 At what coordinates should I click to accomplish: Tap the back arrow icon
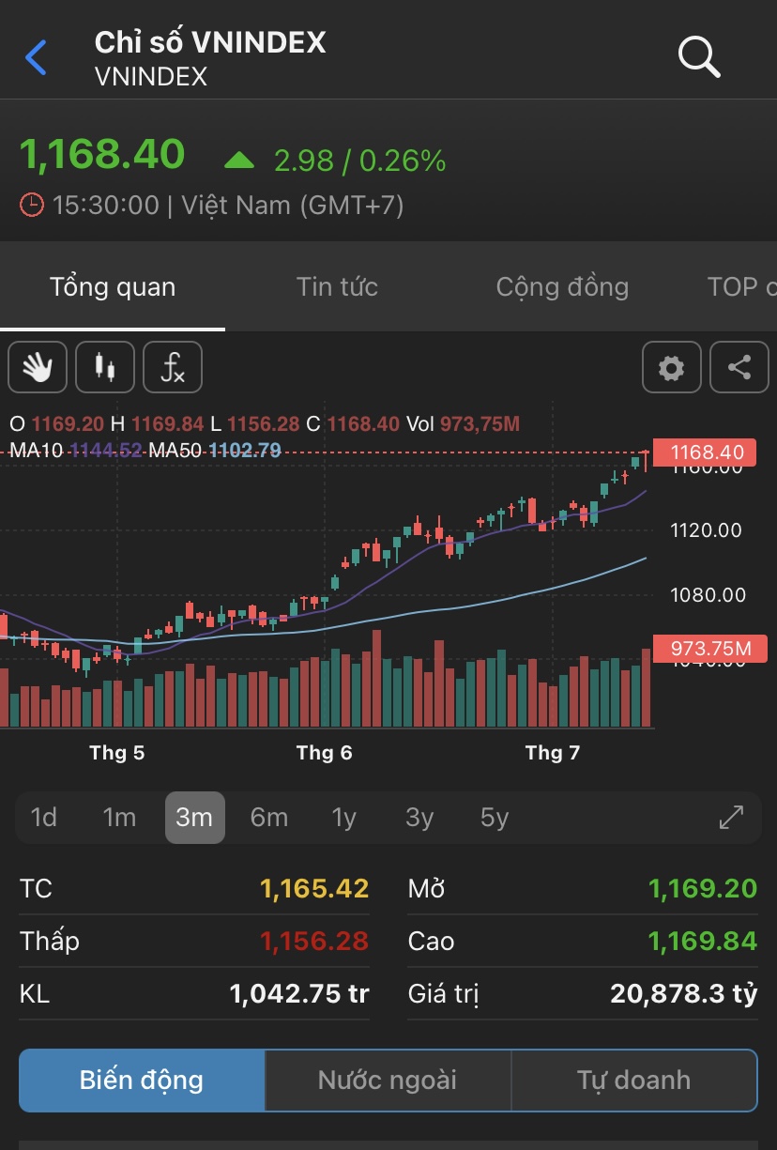(x=36, y=58)
